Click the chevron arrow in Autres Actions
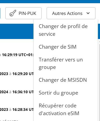 point(88,13)
